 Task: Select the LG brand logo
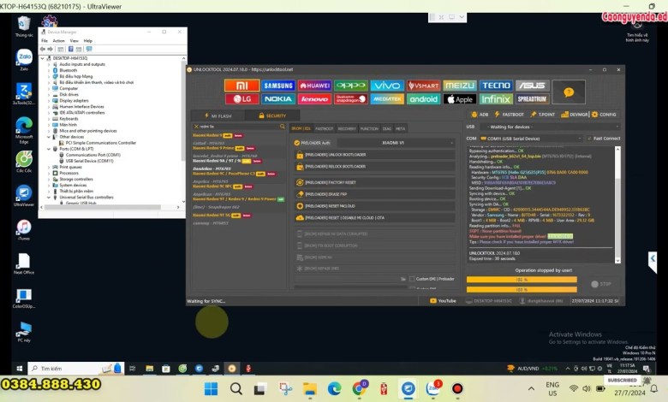coord(242,99)
